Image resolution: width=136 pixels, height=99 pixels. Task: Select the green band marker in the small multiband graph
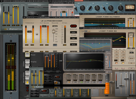pyautogui.click(x=85, y=43)
